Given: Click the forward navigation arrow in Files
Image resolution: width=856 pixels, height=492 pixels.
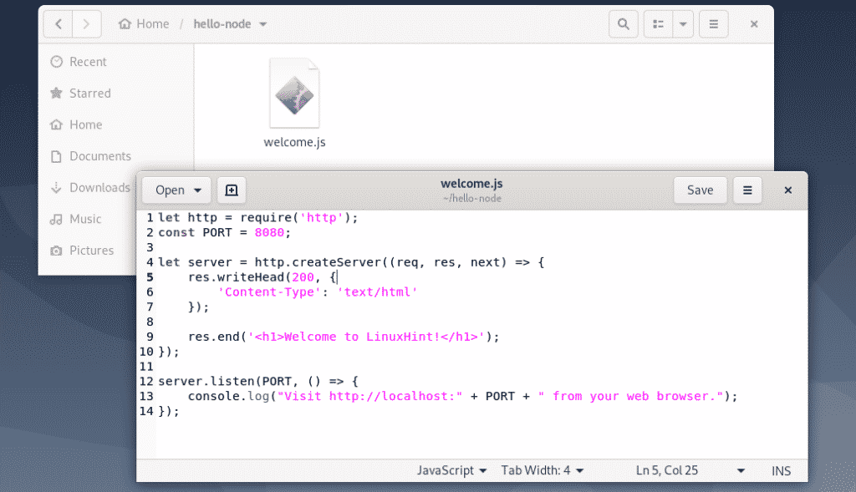Looking at the screenshot, I should [x=86, y=24].
